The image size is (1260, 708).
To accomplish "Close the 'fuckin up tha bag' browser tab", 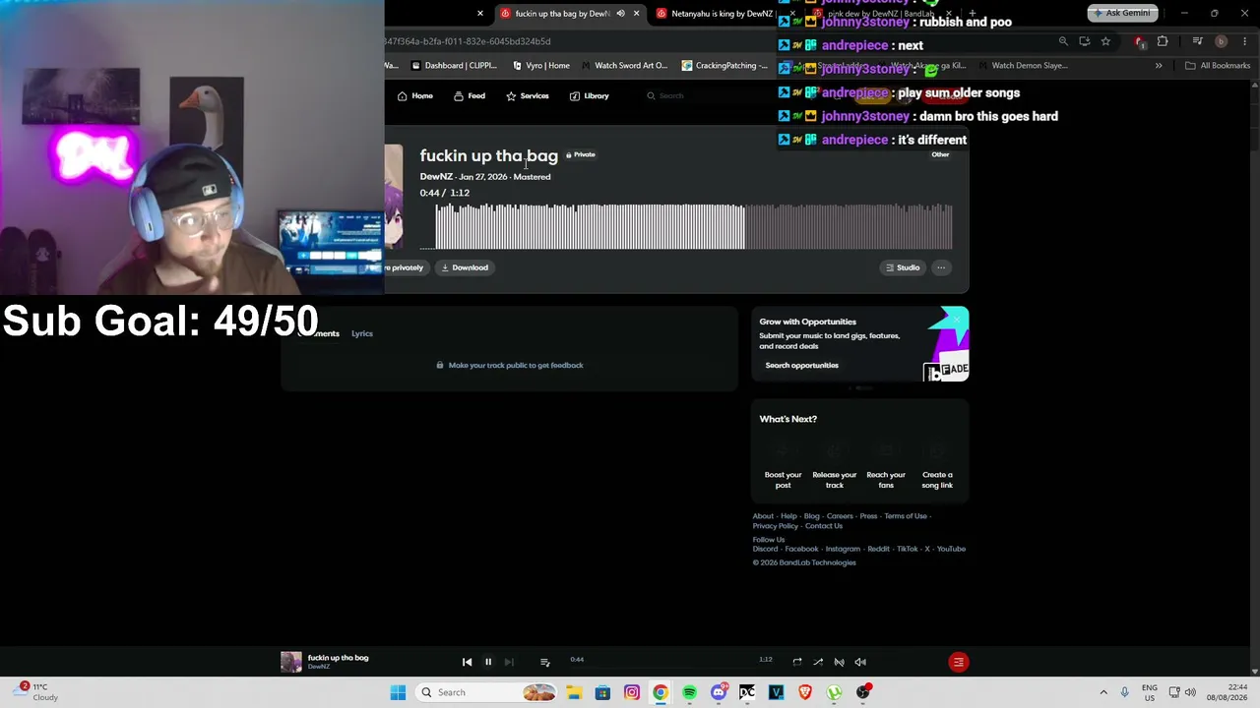I will [x=636, y=14].
